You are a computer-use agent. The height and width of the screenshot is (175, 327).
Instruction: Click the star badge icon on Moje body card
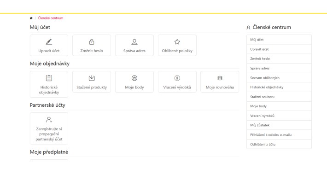pos(134,78)
